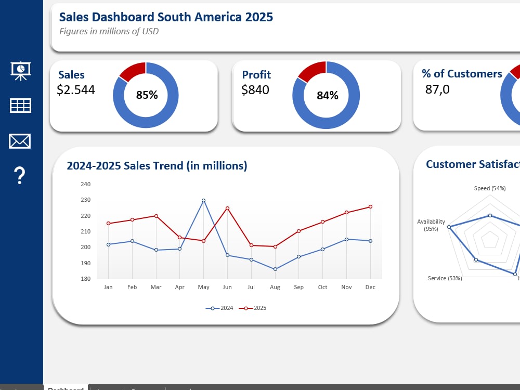
Task: Click the red segment of Sales donut
Action: pos(135,71)
